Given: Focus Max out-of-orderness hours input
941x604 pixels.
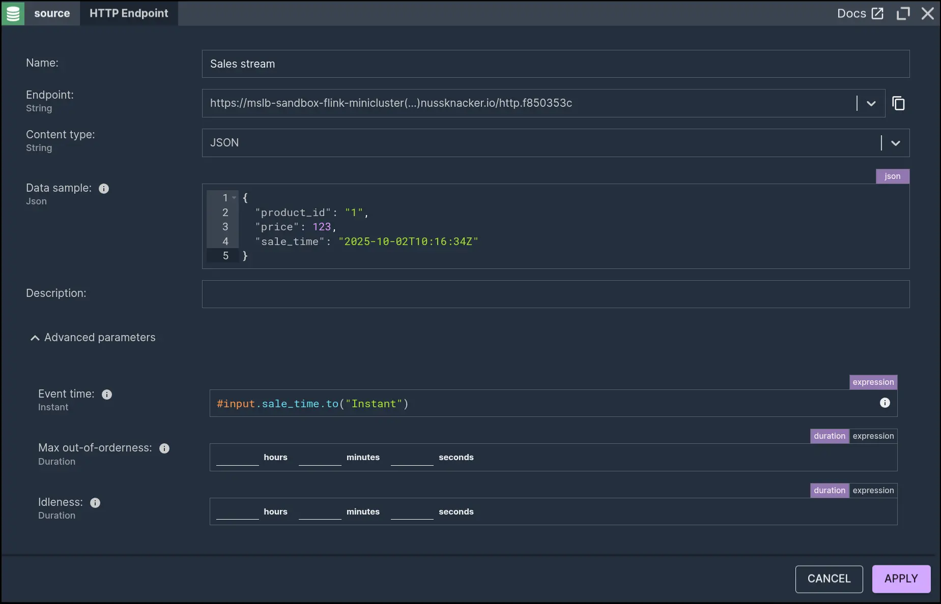Looking at the screenshot, I should (238, 457).
